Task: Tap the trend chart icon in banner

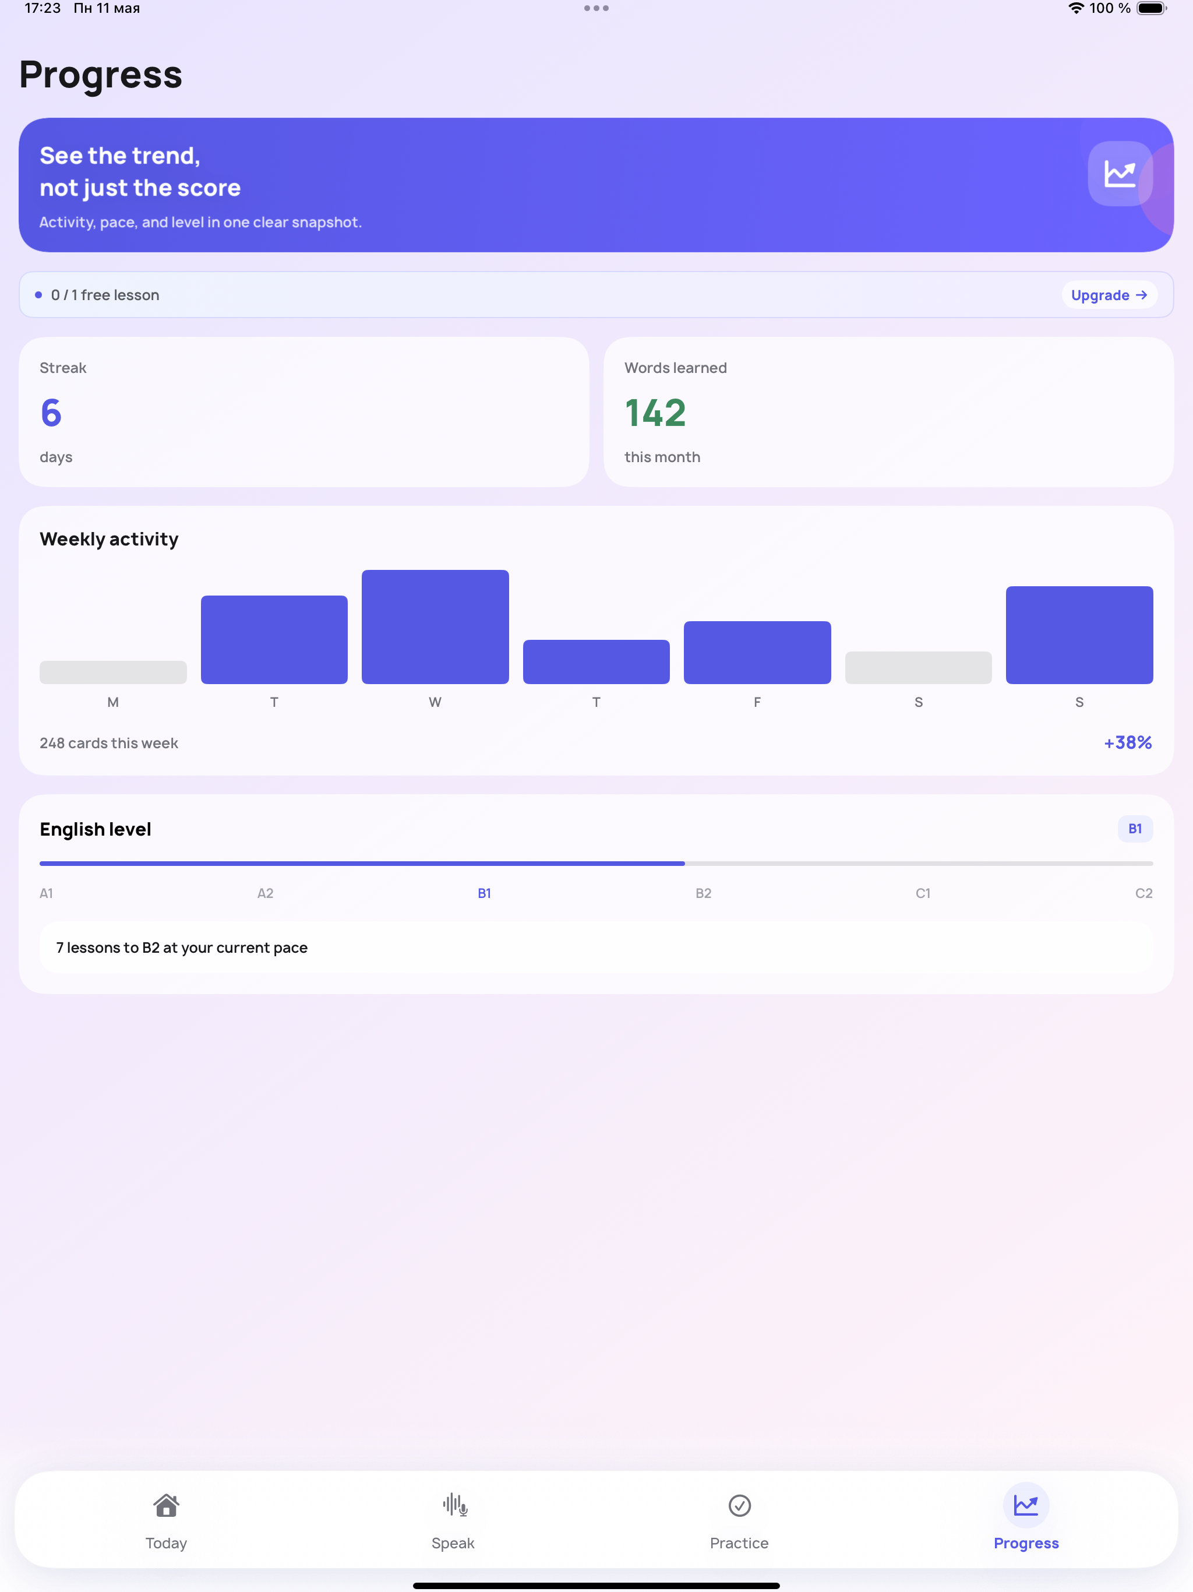Action: coord(1120,174)
